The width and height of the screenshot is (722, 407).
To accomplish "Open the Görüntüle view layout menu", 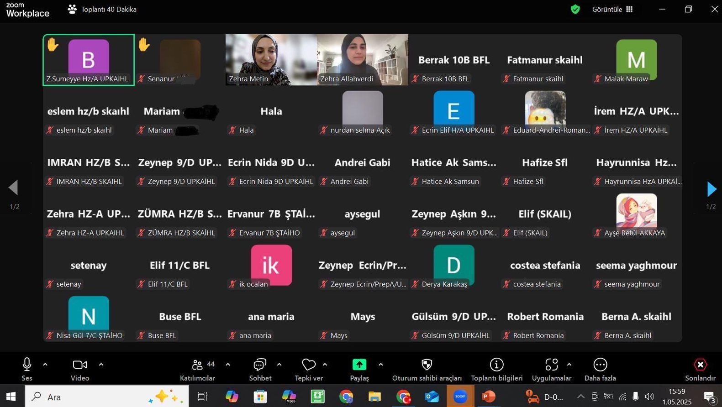I will click(612, 9).
